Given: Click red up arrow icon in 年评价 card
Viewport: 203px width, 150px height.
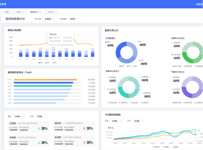Looking at the screenshot, I should (84, 142).
